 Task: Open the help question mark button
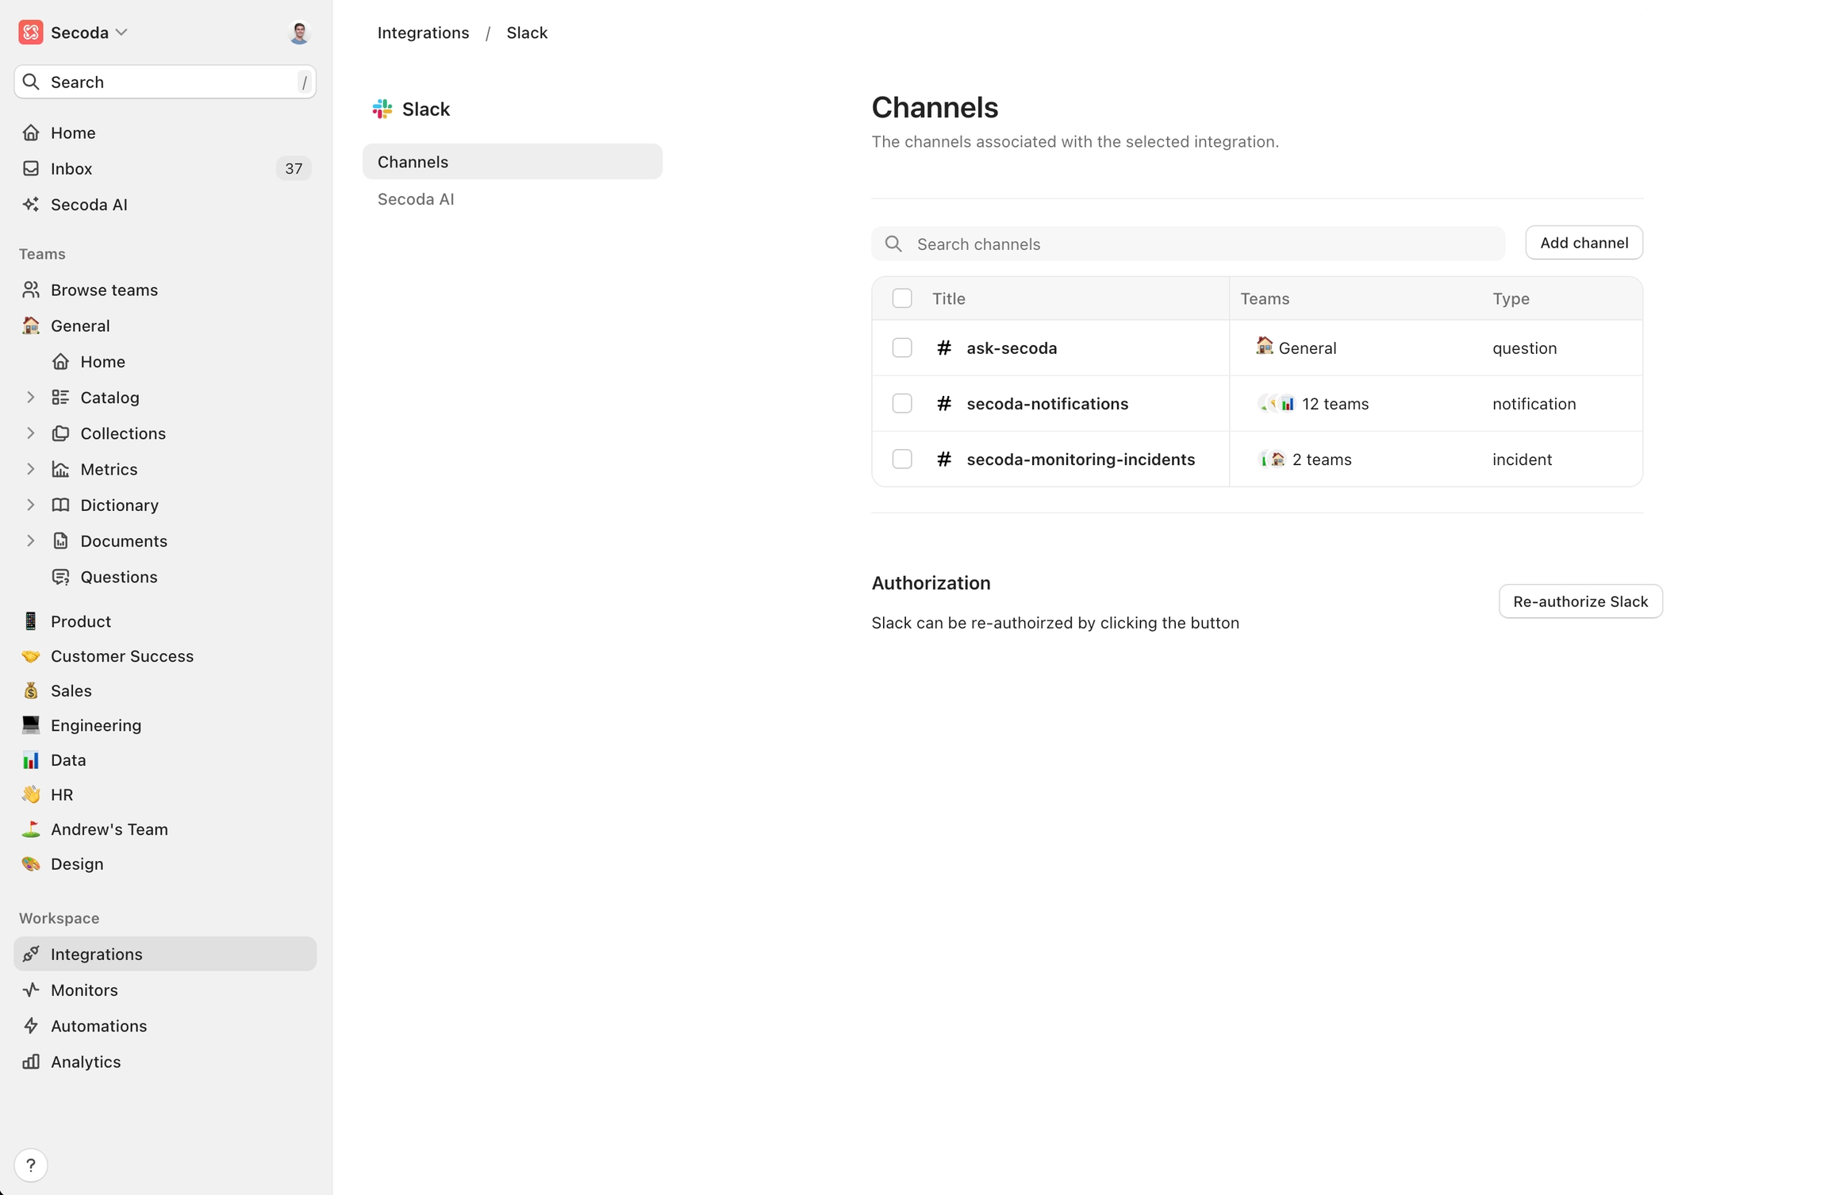[x=31, y=1165]
